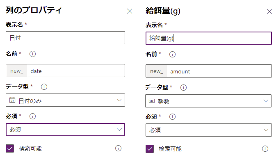Open the 日付のみ data type dropdown
The width and height of the screenshot is (276, 162).
[x=65, y=100]
